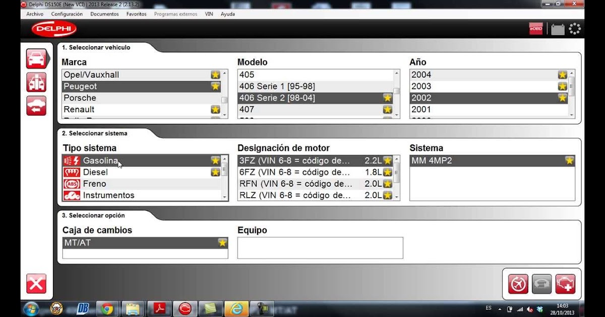Viewport: 605px width, 317px height.
Task: Open the Configuración menu
Action: click(x=67, y=14)
